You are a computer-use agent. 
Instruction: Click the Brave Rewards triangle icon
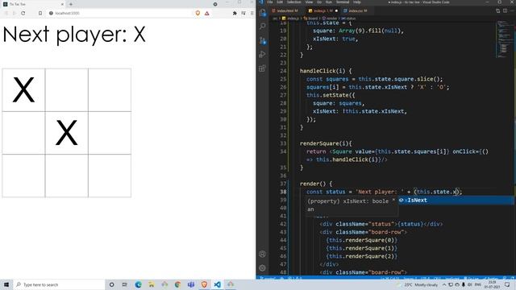(x=206, y=13)
